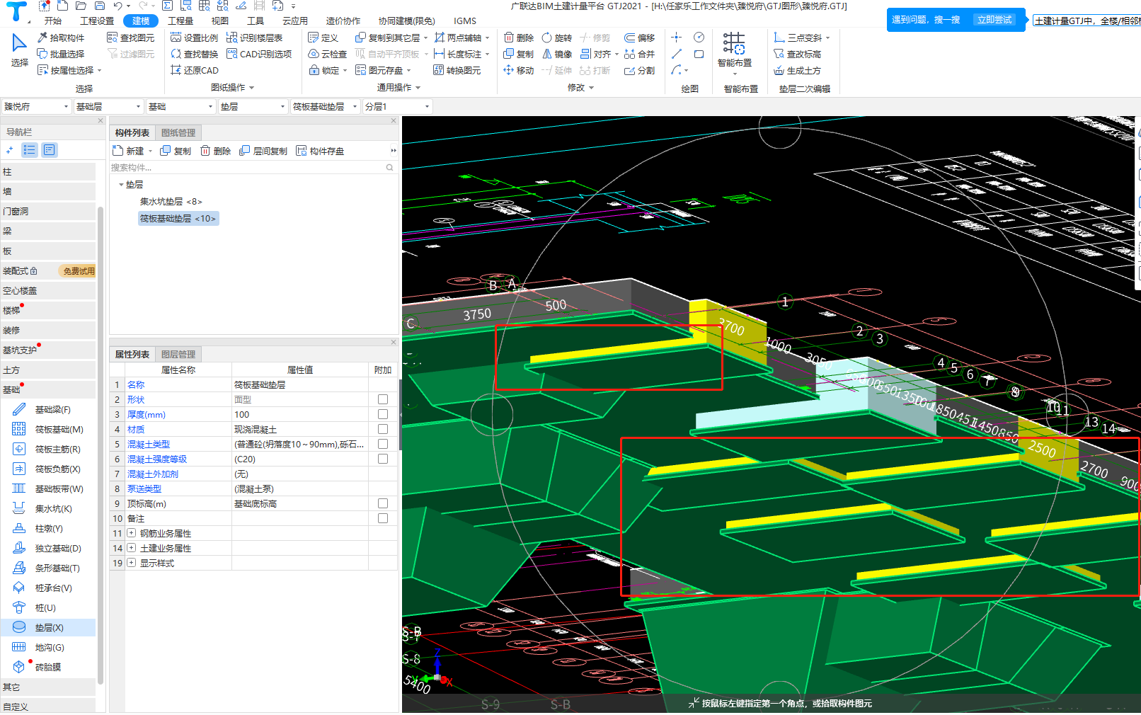This screenshot has height=715, width=1141.
Task: Toggle 附加 checkbox for 备注 row
Action: (x=383, y=518)
